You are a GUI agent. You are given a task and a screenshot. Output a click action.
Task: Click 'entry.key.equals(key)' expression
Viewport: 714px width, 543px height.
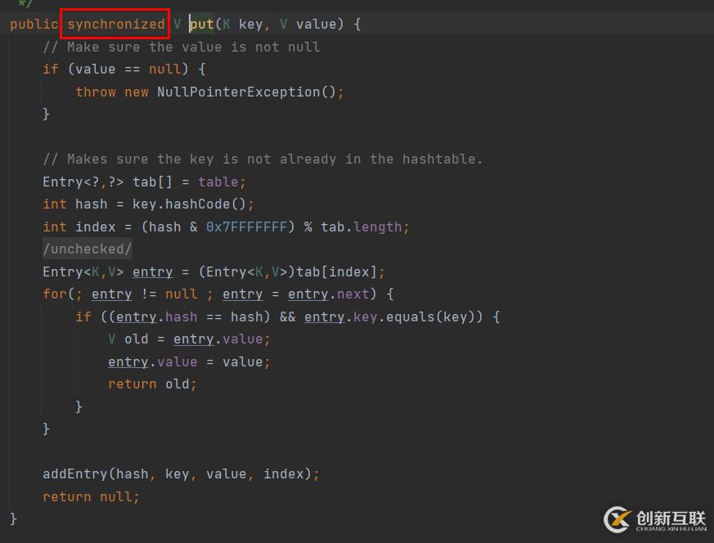click(393, 316)
